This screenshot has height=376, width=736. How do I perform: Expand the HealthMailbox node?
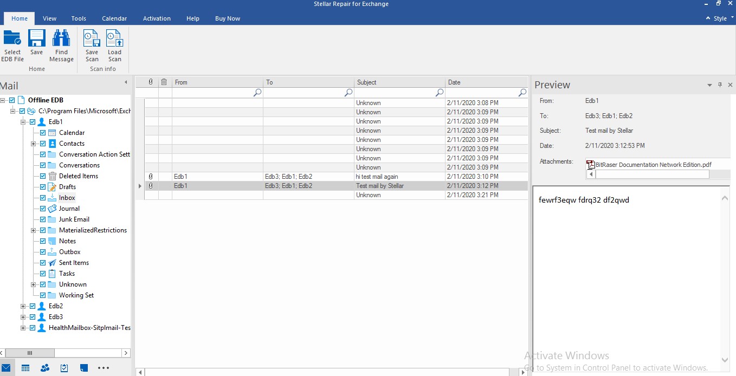pyautogui.click(x=23, y=328)
